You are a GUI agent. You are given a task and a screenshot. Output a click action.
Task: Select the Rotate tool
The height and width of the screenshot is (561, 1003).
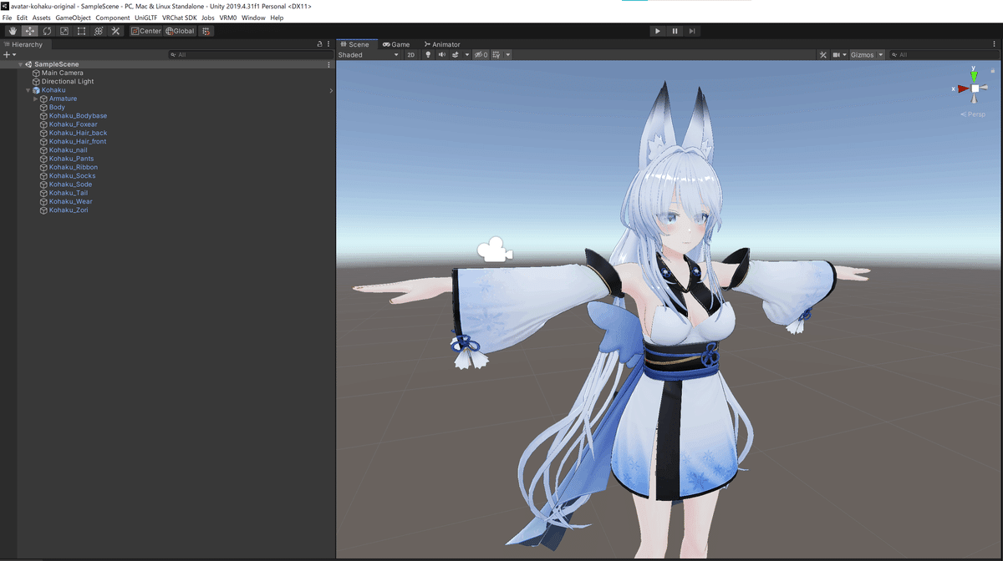click(x=47, y=31)
